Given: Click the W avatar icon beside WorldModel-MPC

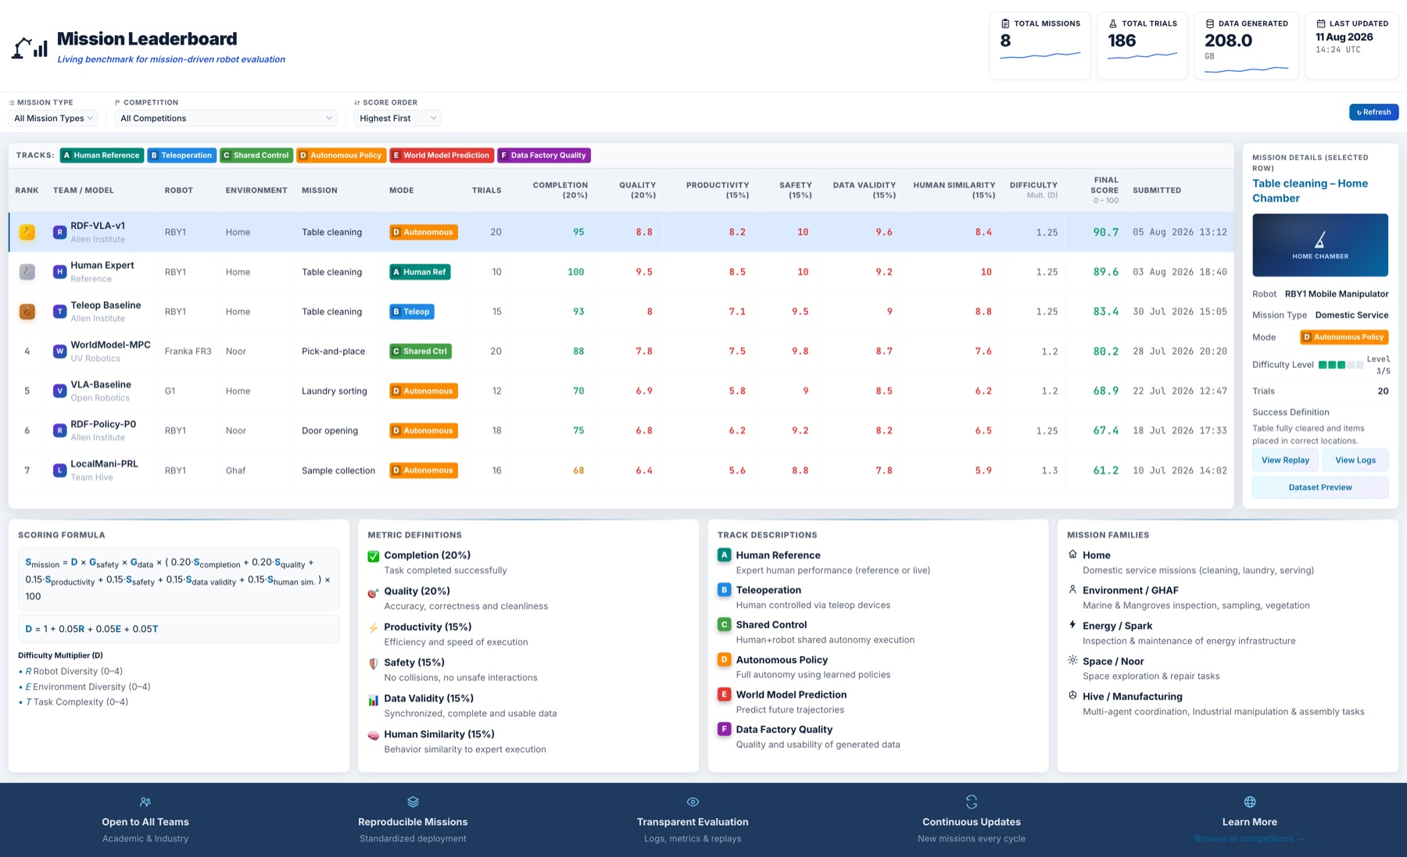Looking at the screenshot, I should [x=59, y=352].
